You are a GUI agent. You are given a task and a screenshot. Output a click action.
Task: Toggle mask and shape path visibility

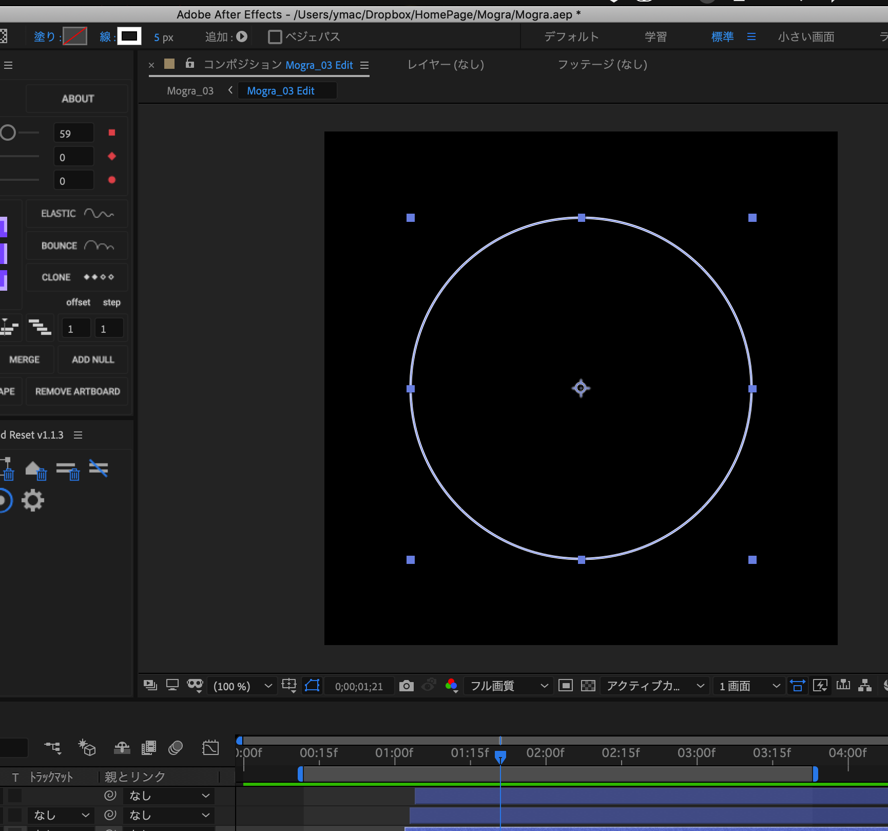click(x=312, y=686)
